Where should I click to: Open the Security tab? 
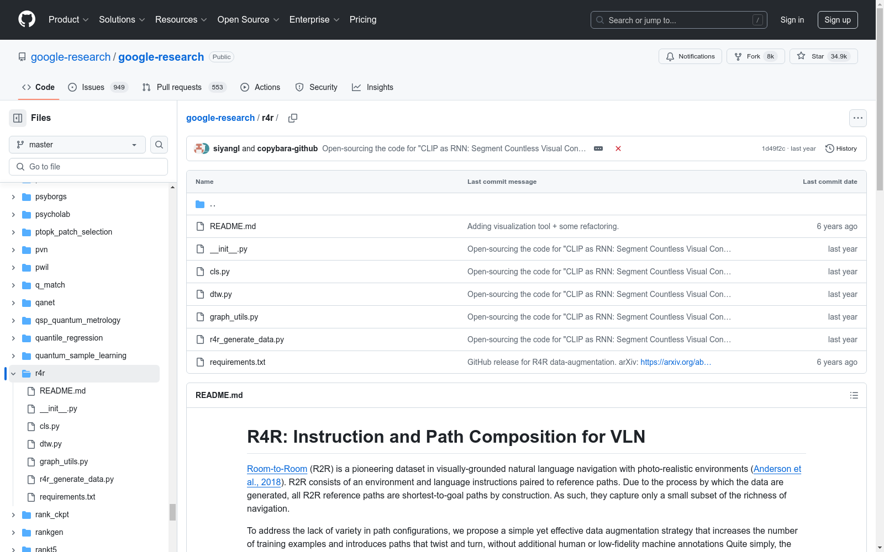(x=316, y=87)
